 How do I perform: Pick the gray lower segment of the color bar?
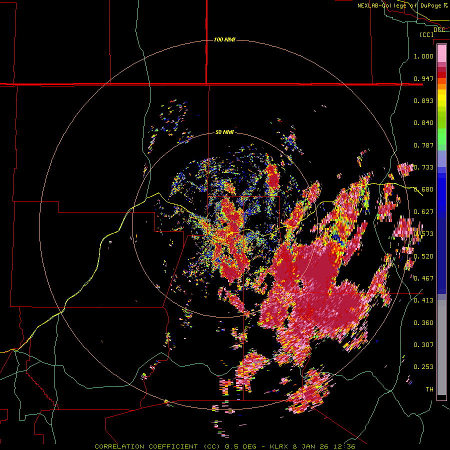pyautogui.click(x=441, y=347)
